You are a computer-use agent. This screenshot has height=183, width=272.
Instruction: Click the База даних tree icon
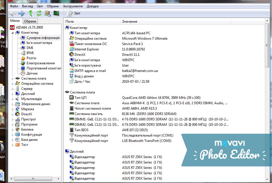click(18, 140)
